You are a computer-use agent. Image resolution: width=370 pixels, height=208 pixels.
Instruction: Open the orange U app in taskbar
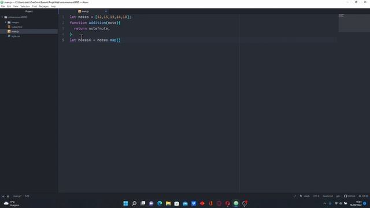click(210, 203)
